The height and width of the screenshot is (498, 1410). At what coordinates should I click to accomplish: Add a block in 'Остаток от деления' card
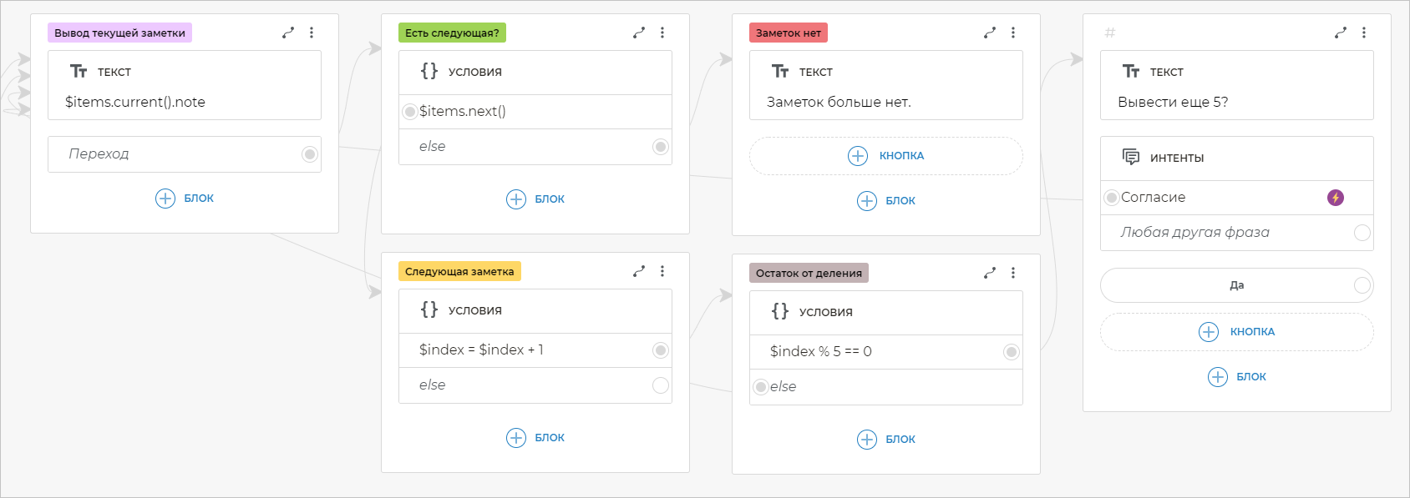(x=867, y=440)
